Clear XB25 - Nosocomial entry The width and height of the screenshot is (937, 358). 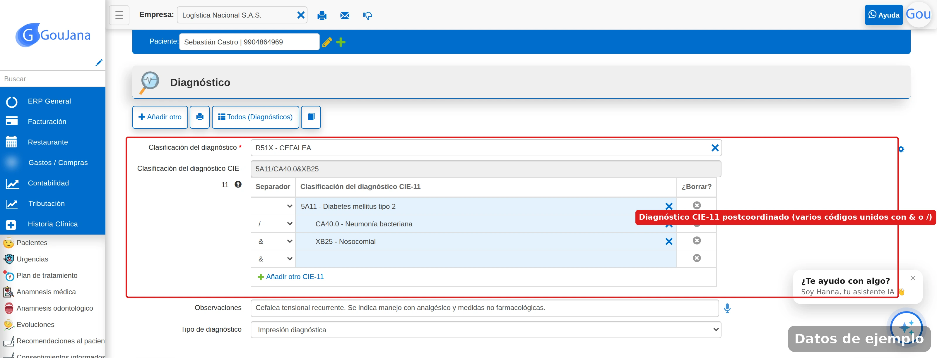point(668,242)
